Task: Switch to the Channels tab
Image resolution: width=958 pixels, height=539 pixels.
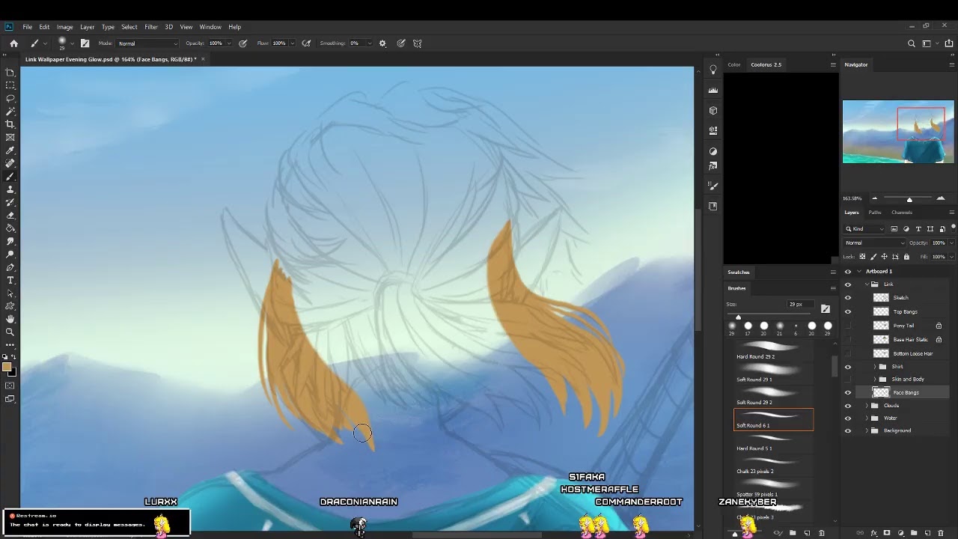Action: 901,213
